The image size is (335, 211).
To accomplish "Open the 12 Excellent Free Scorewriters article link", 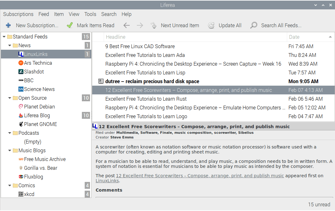I will click(x=200, y=176).
